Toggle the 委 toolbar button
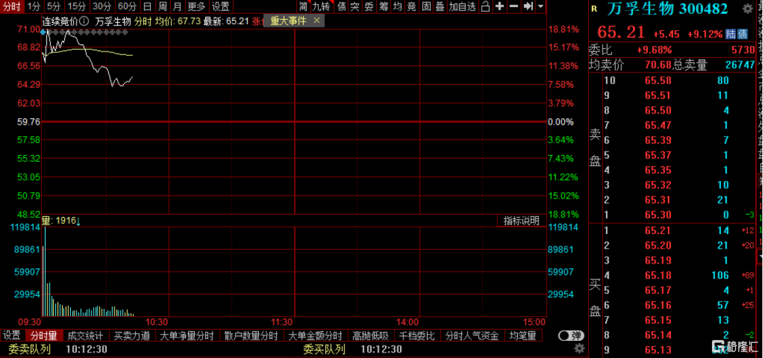The image size is (763, 358). pos(370,6)
